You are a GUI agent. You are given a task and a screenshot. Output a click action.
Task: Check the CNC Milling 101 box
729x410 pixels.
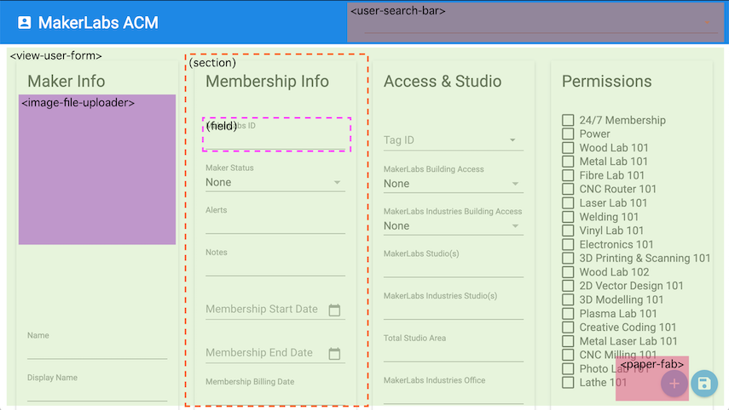568,355
